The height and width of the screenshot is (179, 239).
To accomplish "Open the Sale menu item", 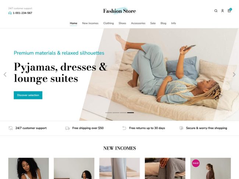I will pyautogui.click(x=153, y=23).
